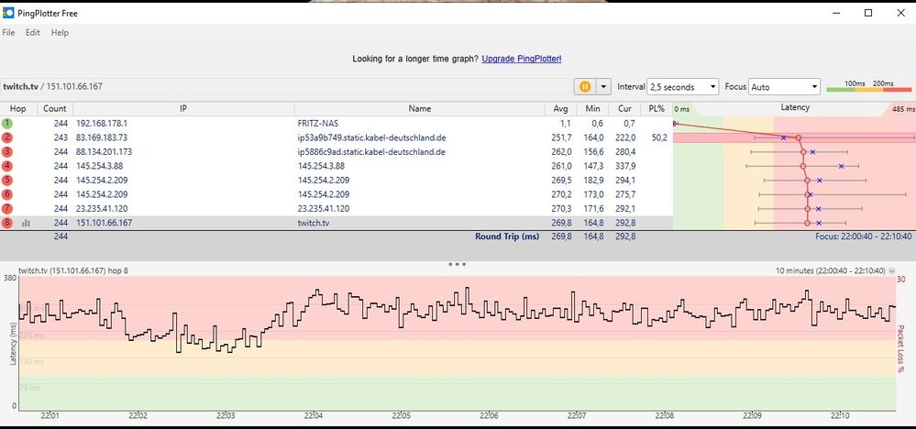Click the 22:07 time marker on timeline
This screenshot has height=429, width=916.
click(577, 416)
